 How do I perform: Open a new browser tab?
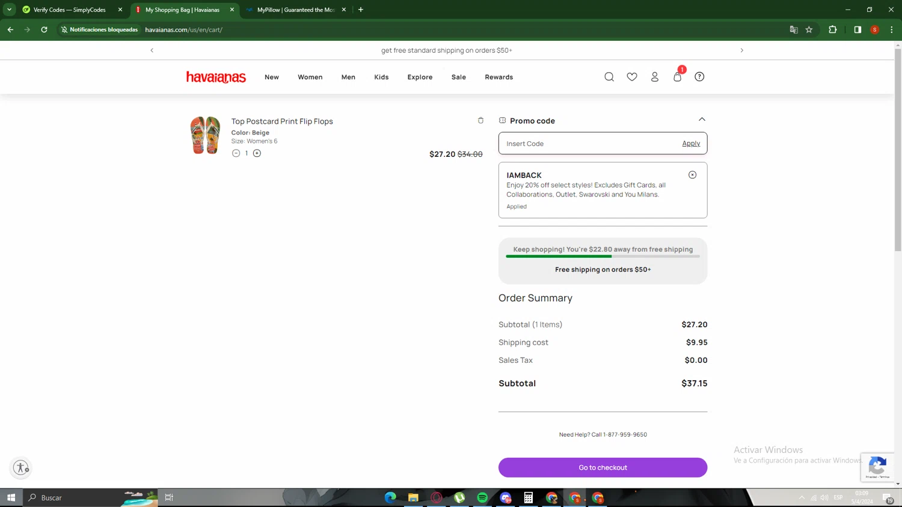[x=361, y=10]
